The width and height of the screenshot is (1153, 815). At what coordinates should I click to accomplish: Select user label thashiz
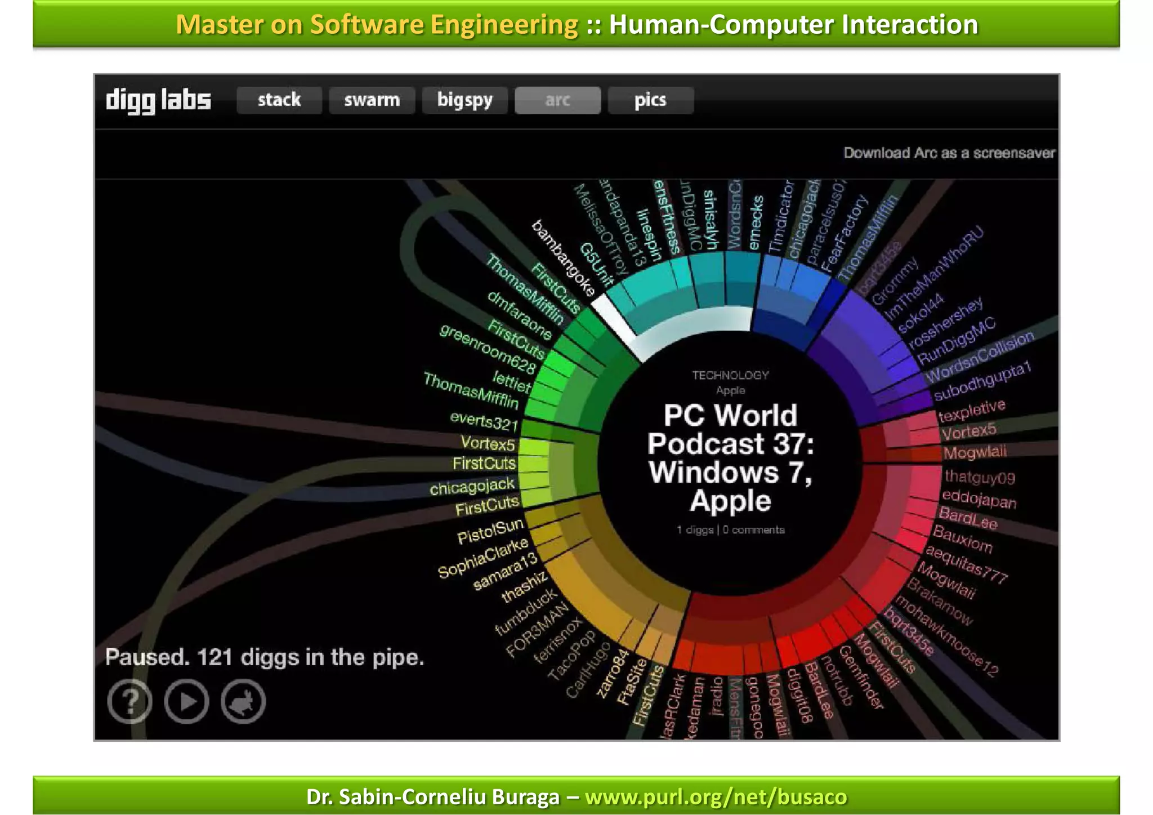524,586
